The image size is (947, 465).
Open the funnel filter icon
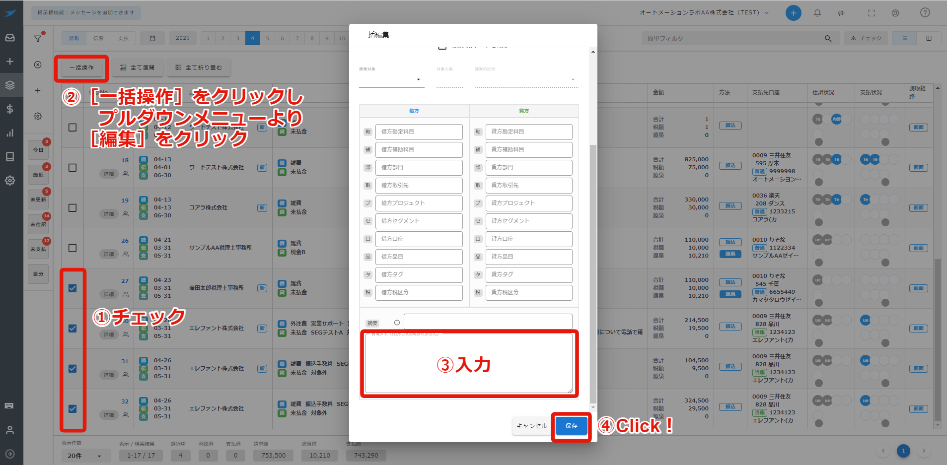pyautogui.click(x=38, y=39)
